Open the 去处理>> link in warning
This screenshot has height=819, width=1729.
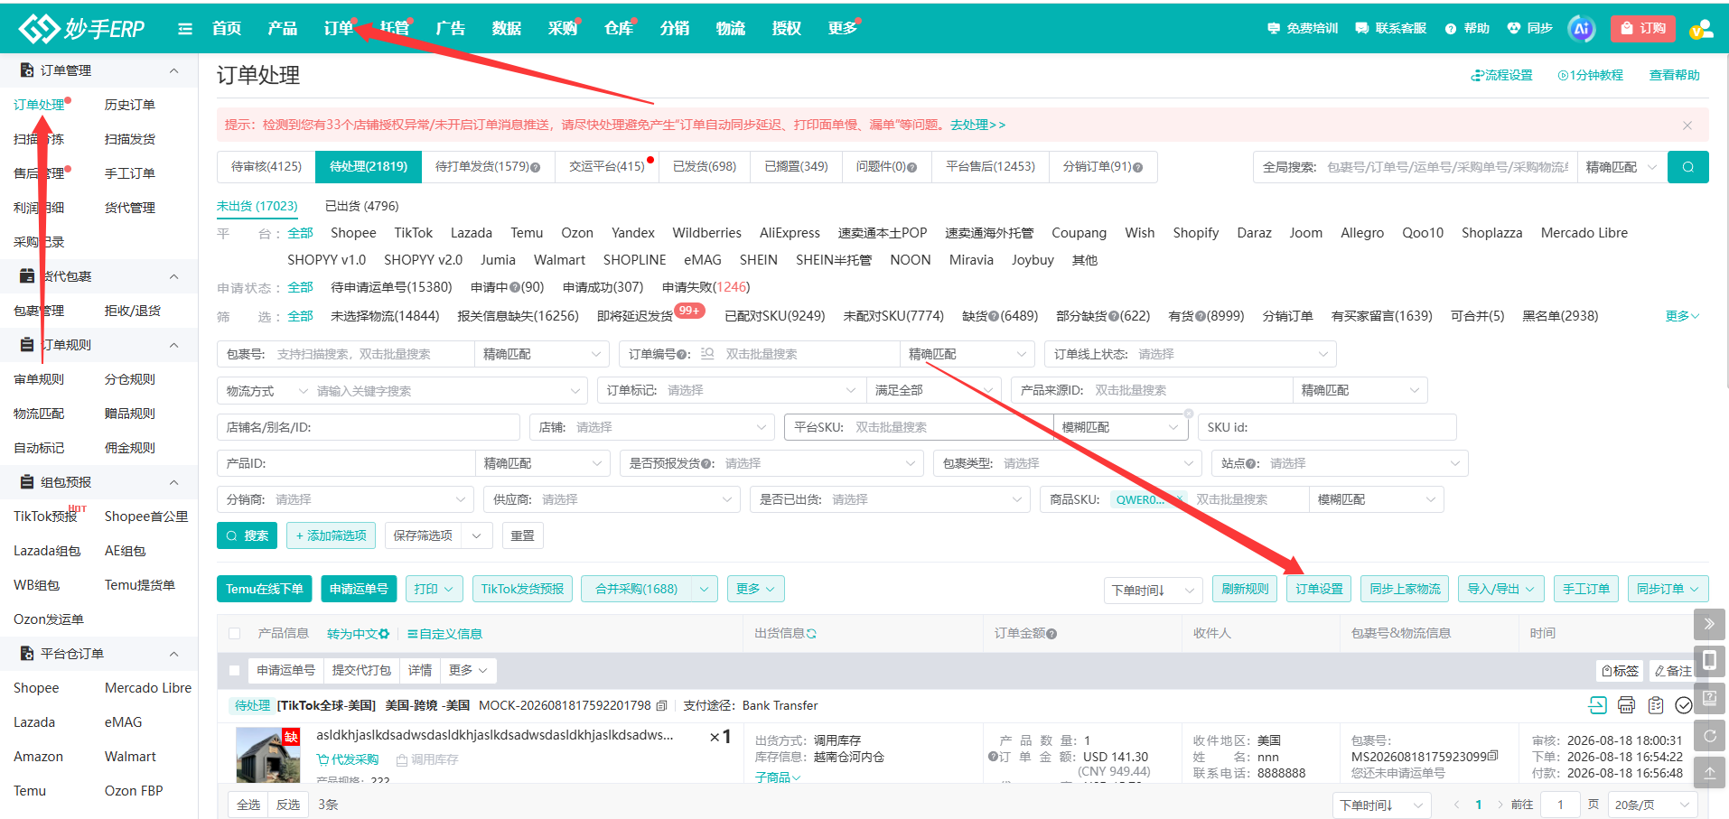click(x=977, y=125)
